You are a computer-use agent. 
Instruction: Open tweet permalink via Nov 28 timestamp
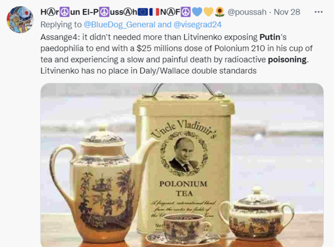click(287, 12)
